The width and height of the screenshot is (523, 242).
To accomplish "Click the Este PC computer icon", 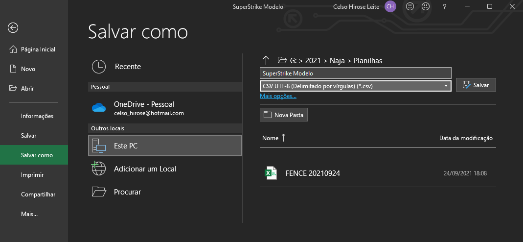I will tap(99, 146).
